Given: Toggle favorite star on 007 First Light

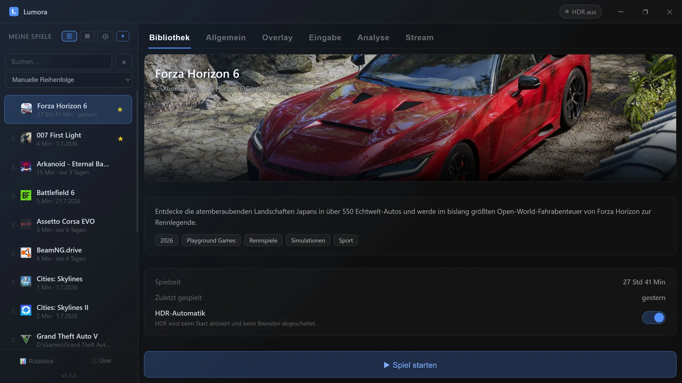Looking at the screenshot, I should pyautogui.click(x=120, y=139).
